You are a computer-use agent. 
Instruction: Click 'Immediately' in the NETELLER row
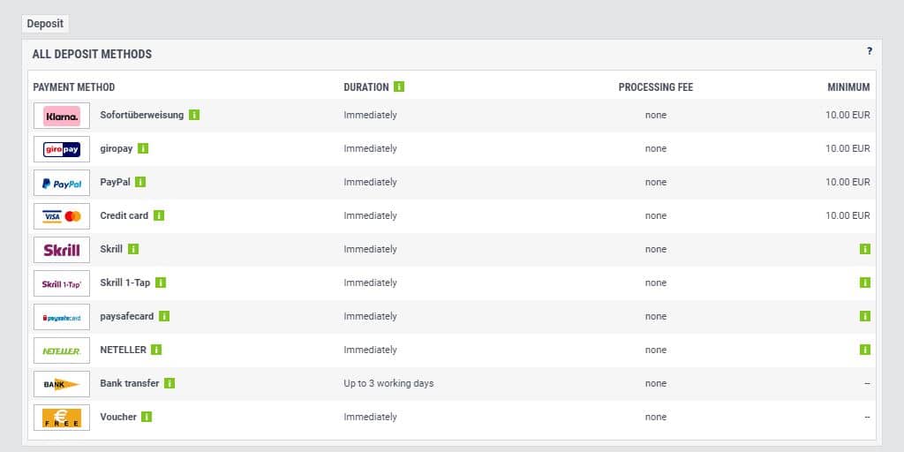(370, 350)
